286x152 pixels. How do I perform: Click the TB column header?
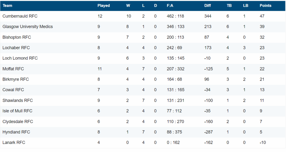click(229, 6)
